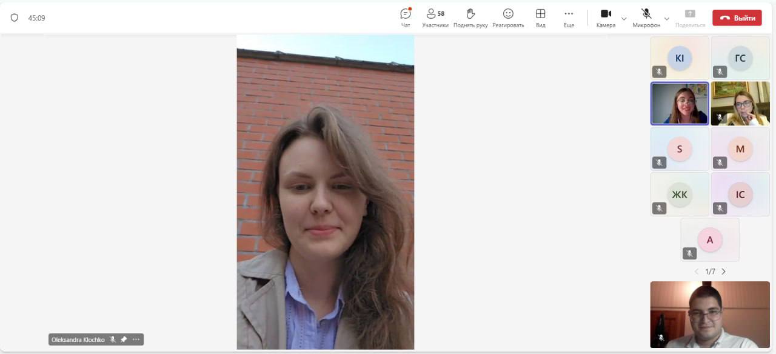This screenshot has width=776, height=354.
Task: Select the IC participant tile
Action: click(740, 194)
